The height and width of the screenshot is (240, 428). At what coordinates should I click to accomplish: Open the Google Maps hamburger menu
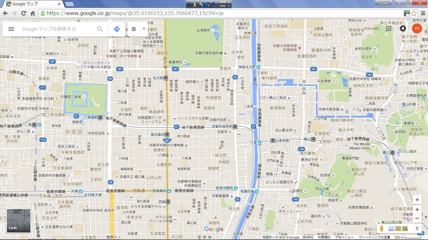11,29
